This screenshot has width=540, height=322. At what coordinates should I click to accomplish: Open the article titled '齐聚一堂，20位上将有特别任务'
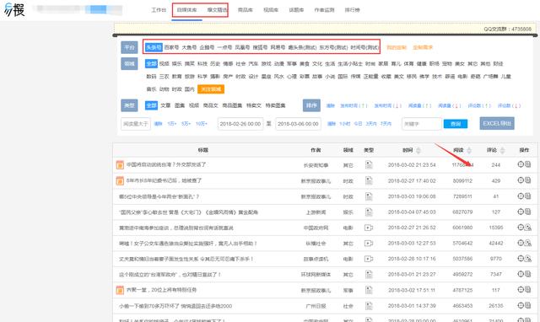click(x=161, y=290)
